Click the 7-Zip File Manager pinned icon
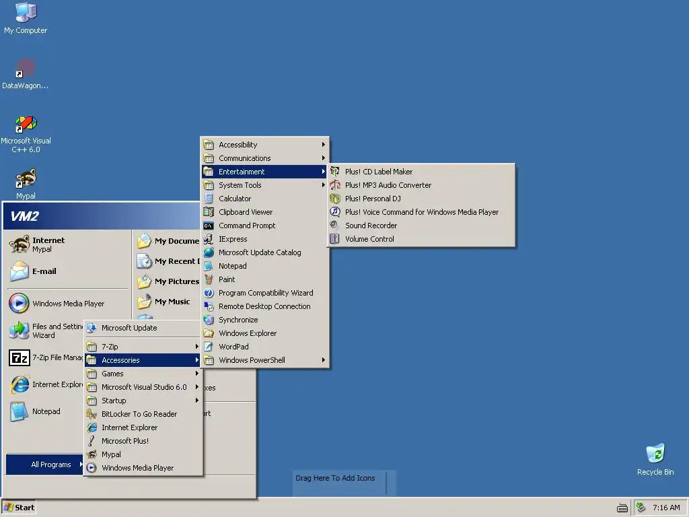Screen dimensions: 689x517 click(x=20, y=358)
